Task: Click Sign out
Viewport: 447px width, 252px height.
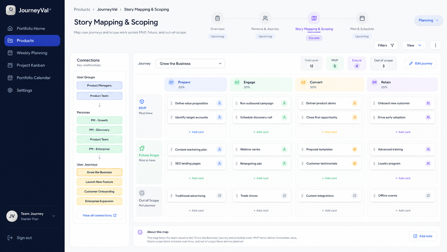Action: [20, 238]
